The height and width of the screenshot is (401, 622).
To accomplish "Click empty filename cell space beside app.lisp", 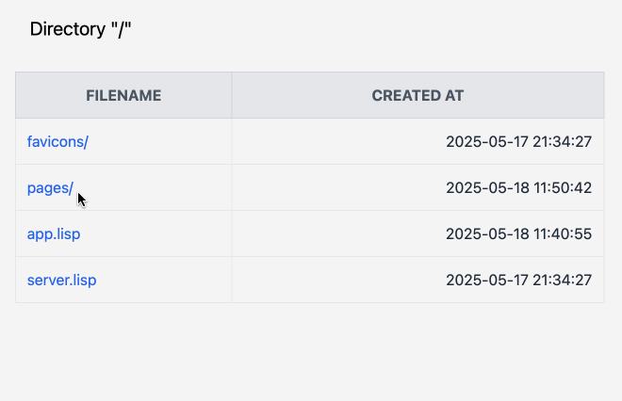I will [155, 233].
